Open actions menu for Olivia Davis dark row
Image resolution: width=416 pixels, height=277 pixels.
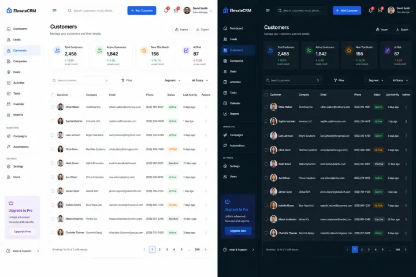point(406,150)
